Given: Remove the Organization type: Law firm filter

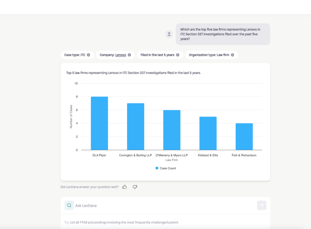Looking at the screenshot, I should click(232, 55).
